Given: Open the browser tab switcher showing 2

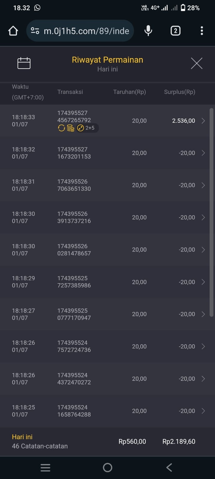Looking at the screenshot, I should point(175,31).
